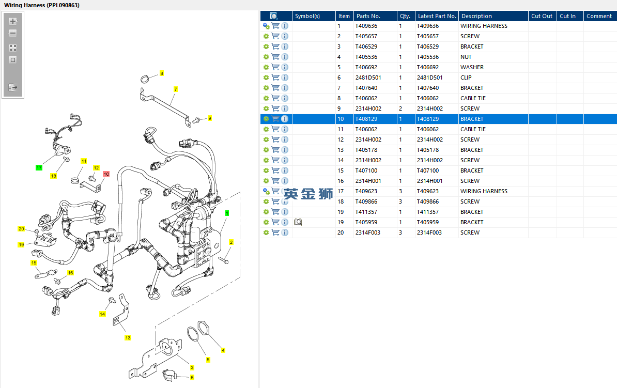Click the Cut In column header

tap(570, 16)
